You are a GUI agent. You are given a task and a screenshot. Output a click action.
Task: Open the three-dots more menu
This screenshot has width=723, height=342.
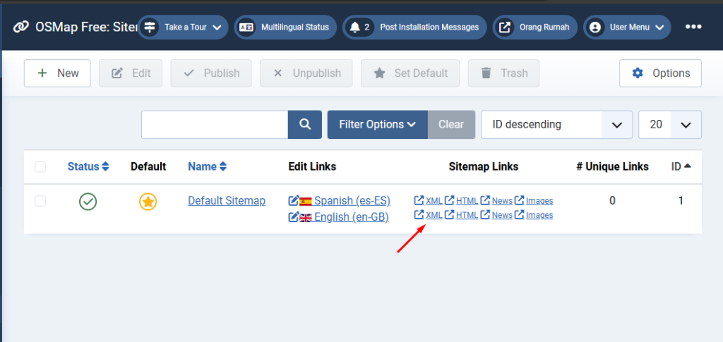point(693,28)
